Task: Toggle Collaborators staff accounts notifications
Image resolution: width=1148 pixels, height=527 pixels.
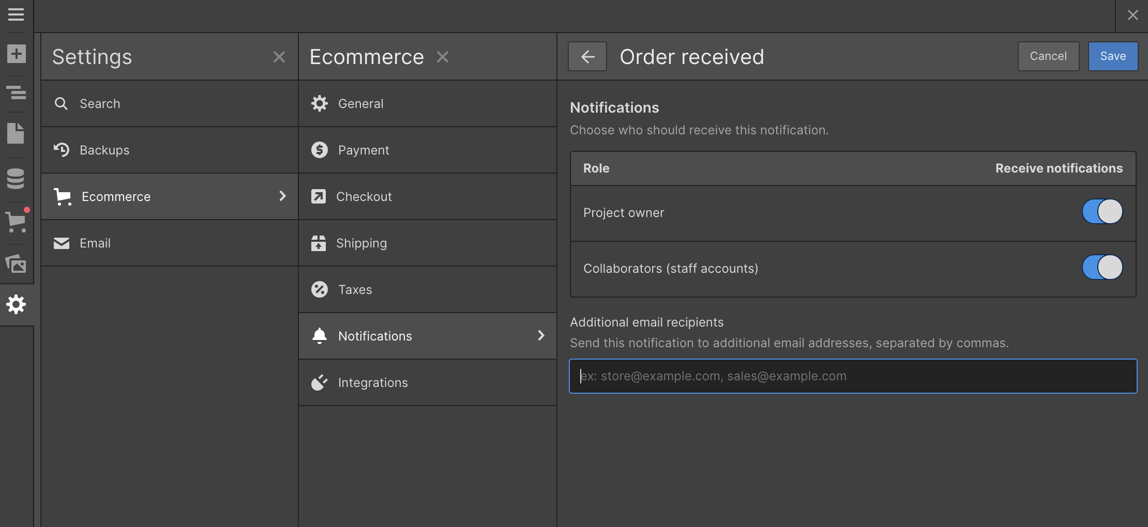Action: pos(1102,267)
